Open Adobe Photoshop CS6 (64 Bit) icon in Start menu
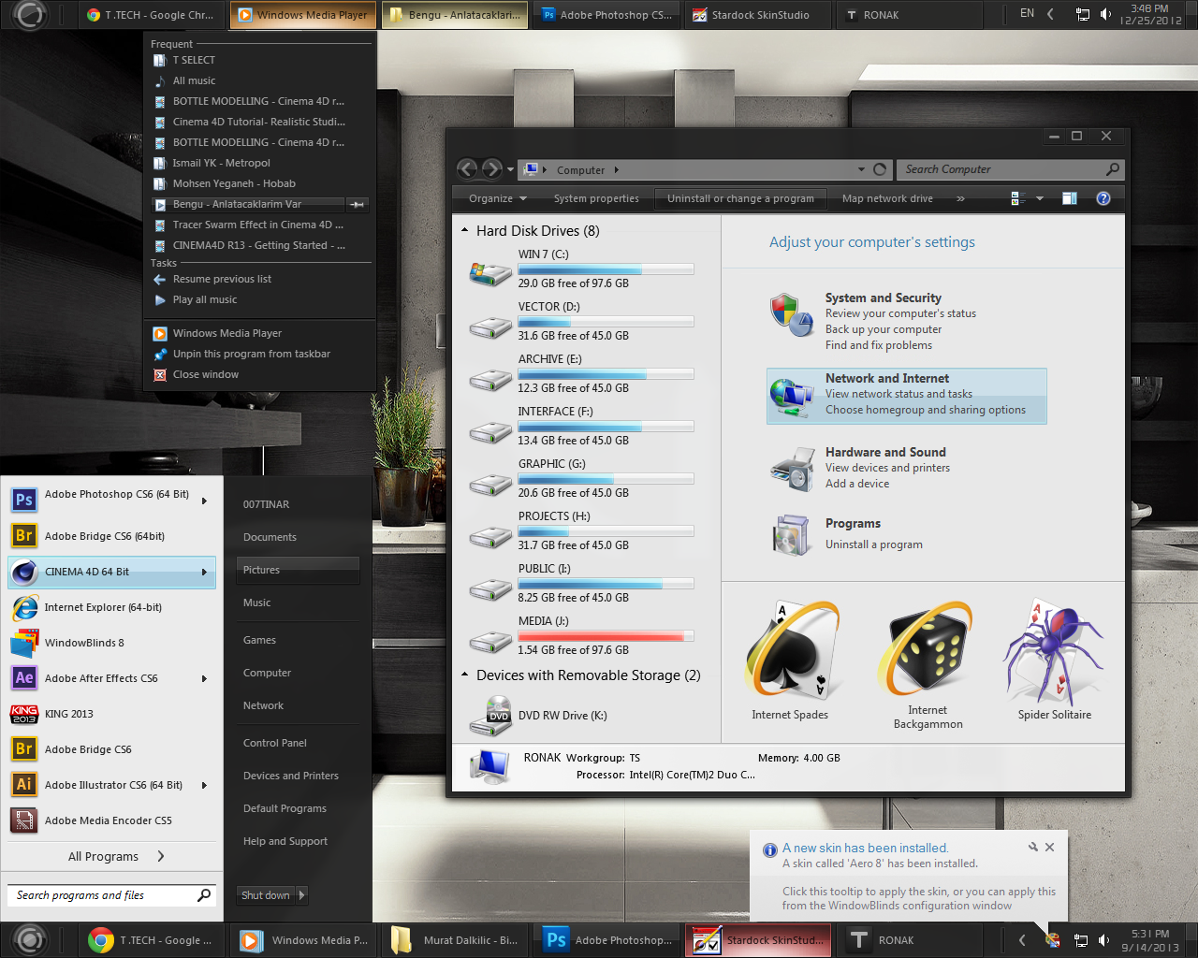Screen dimensions: 1198x958 [24, 501]
